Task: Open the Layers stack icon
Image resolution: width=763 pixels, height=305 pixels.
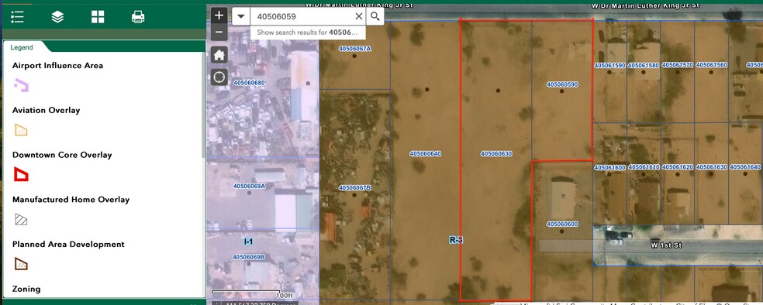Action: point(57,17)
